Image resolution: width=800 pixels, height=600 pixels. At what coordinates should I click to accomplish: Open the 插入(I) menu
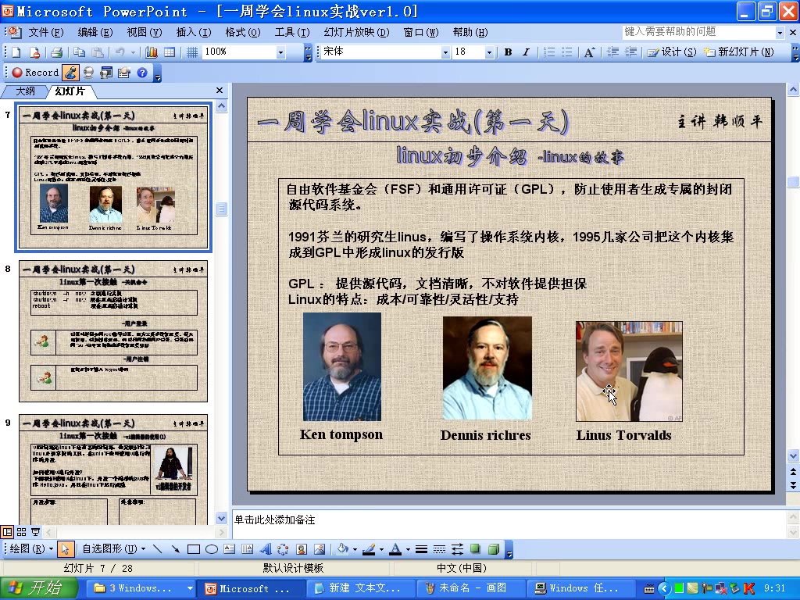(x=194, y=32)
